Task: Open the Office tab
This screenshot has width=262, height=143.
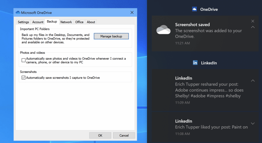Action: point(79,22)
